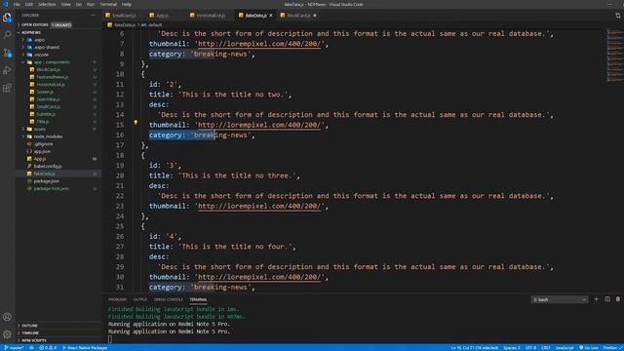Image resolution: width=624 pixels, height=351 pixels.
Task: Open the Extensions view
Action: [7, 88]
